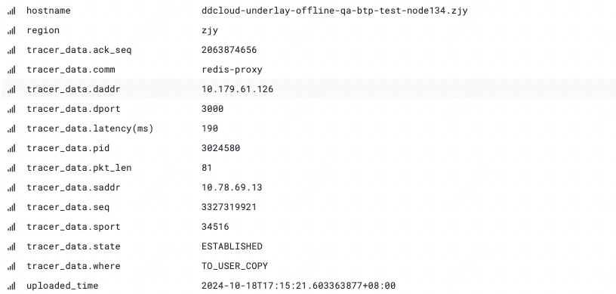The image size is (616, 294).
Task: Click bar-chart icon beside tracer_data.comm
Action: point(11,70)
